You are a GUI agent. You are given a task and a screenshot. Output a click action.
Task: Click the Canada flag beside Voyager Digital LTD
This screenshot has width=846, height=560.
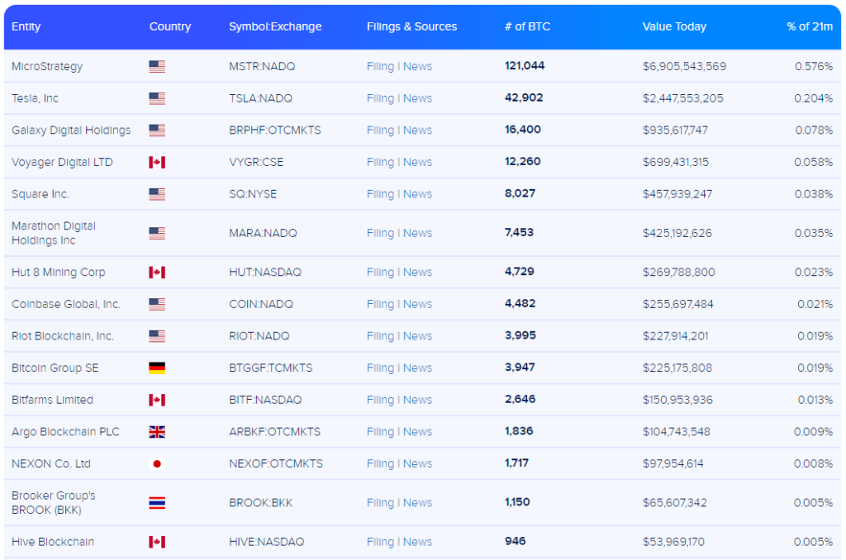pyautogui.click(x=157, y=162)
